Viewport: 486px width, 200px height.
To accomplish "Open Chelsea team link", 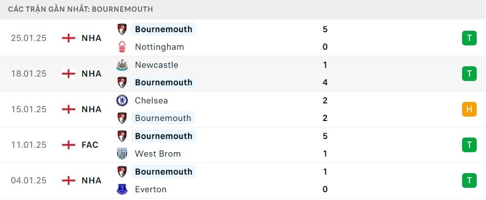I will pyautogui.click(x=152, y=100).
